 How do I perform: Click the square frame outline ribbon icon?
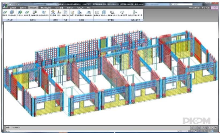click(x=65, y=13)
